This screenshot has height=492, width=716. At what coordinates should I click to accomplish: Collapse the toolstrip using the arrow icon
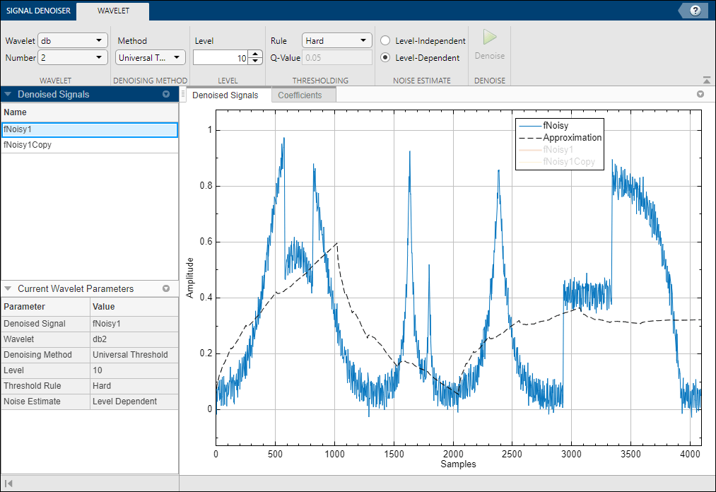[707, 81]
